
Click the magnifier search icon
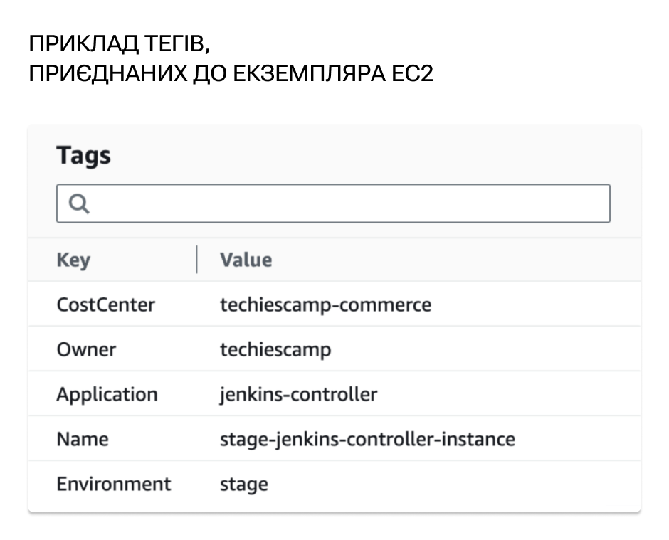80,203
